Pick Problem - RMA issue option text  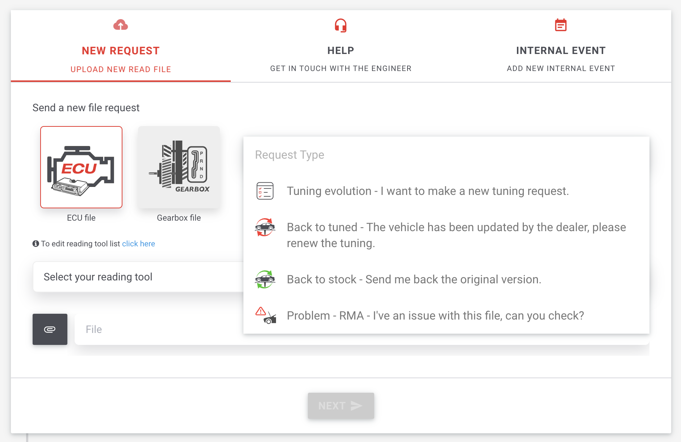pos(435,316)
